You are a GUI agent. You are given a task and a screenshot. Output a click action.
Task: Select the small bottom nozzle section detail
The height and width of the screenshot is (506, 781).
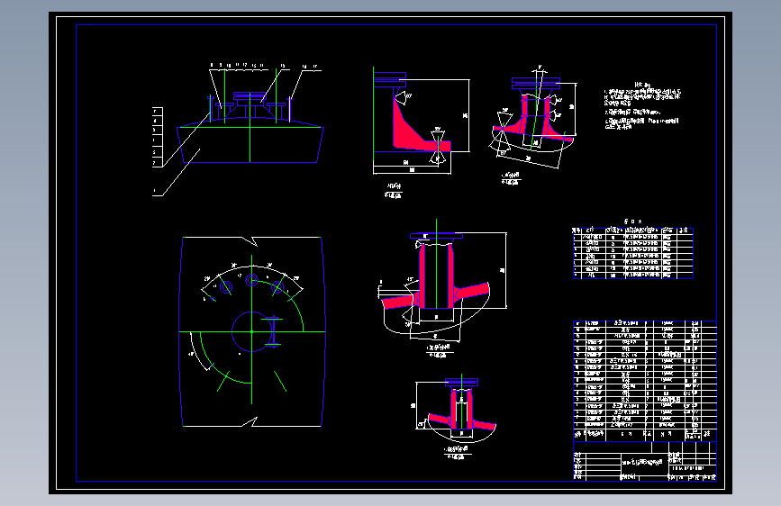pos(456,410)
